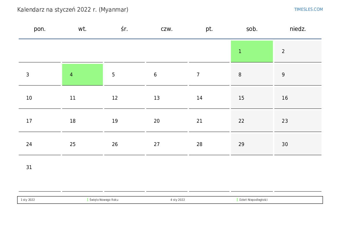This screenshot has height=241, width=340.
Task: Click calendar day 30
Action: (298, 144)
